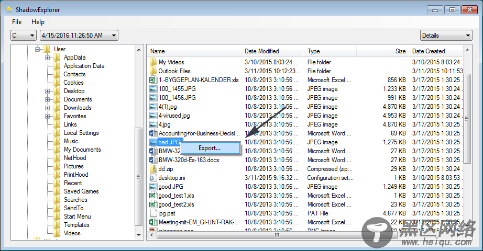Sort by the Date Created column header
The width and height of the screenshot is (483, 251).
point(436,51)
